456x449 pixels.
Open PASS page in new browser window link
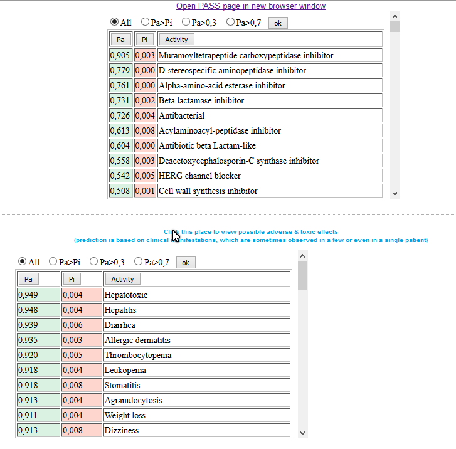point(251,6)
